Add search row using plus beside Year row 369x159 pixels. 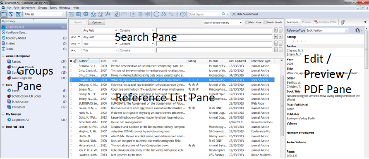pos(276,43)
